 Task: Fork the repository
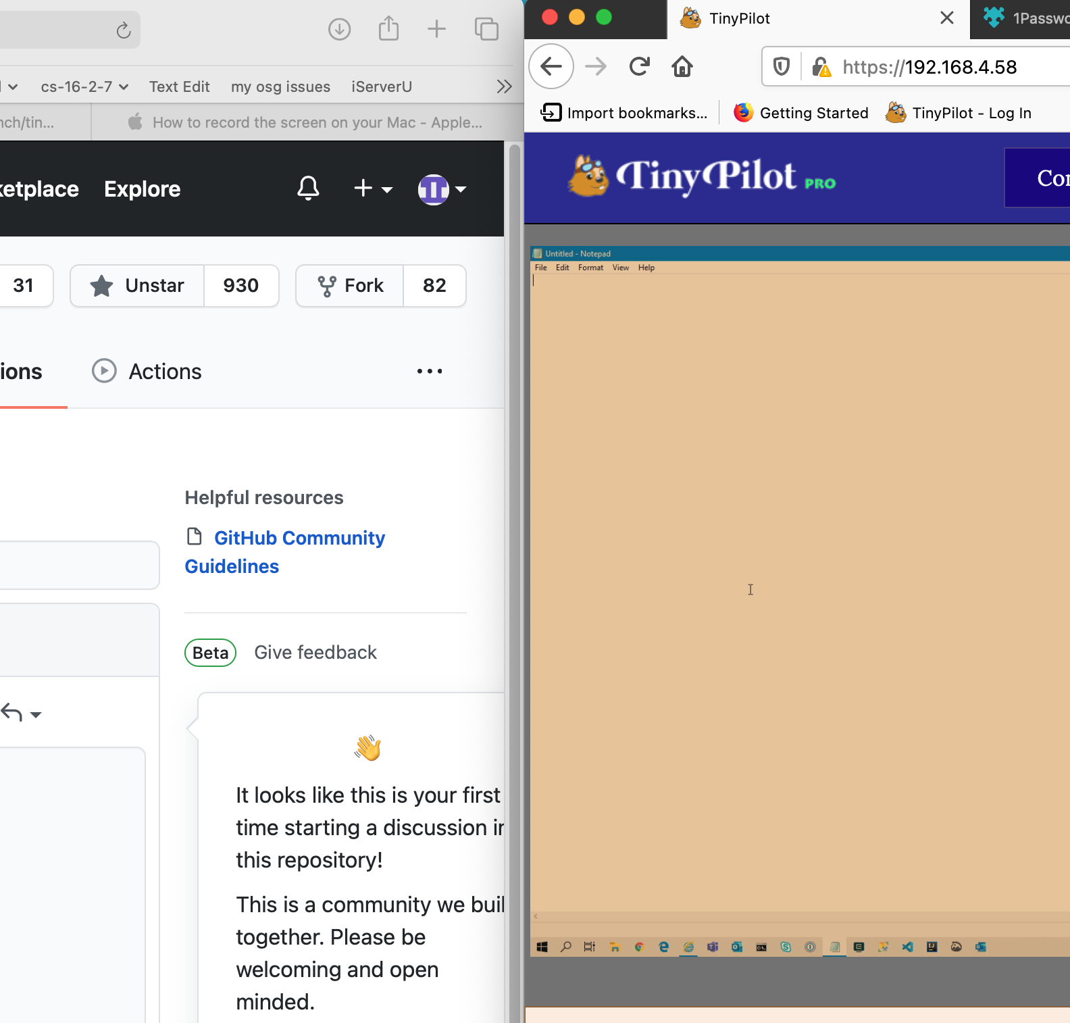350,286
